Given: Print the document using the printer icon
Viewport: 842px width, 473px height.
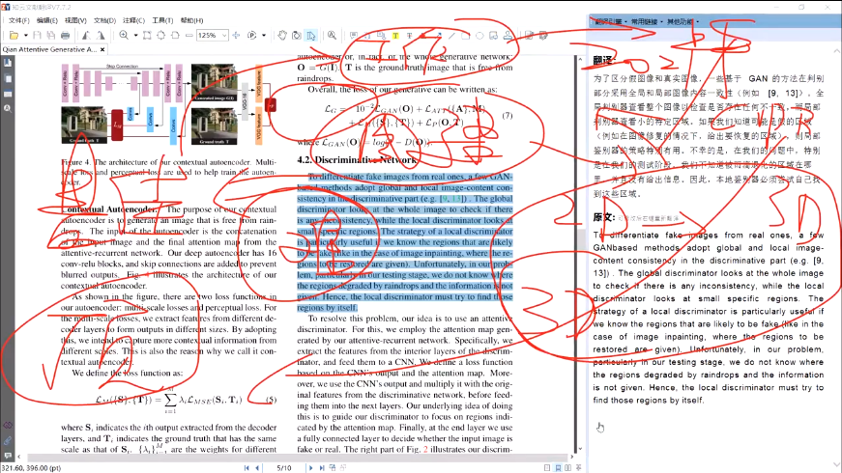Looking at the screenshot, I should tap(65, 36).
